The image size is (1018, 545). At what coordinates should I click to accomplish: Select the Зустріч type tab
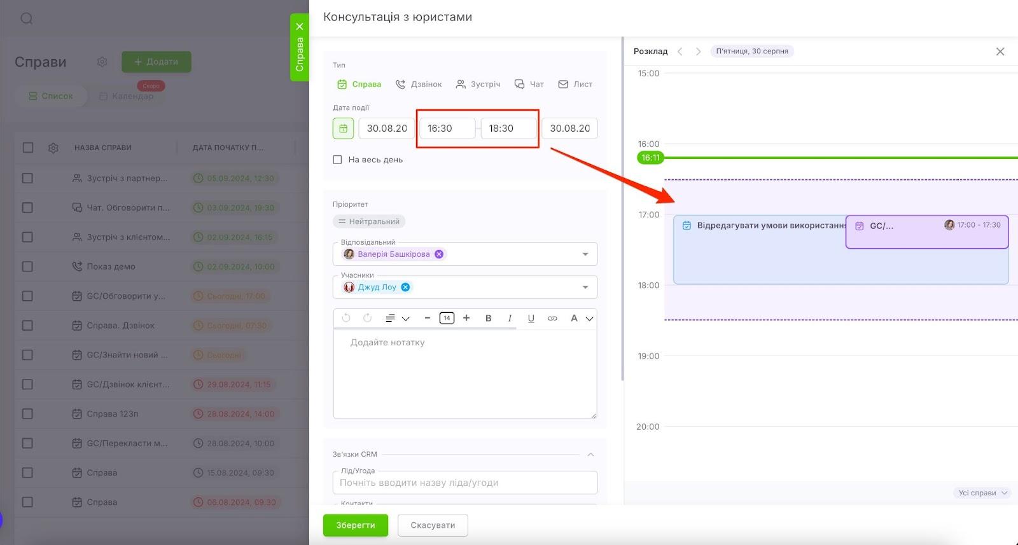pyautogui.click(x=478, y=84)
